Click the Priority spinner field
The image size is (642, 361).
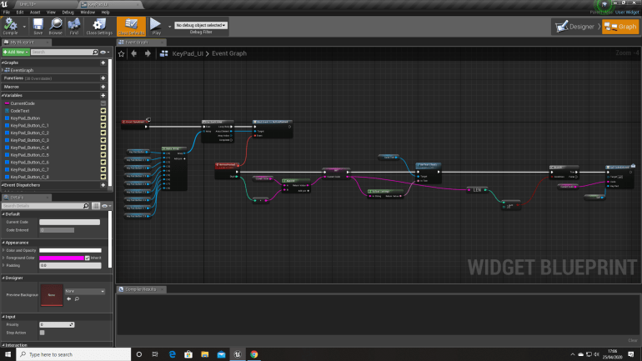click(x=57, y=324)
